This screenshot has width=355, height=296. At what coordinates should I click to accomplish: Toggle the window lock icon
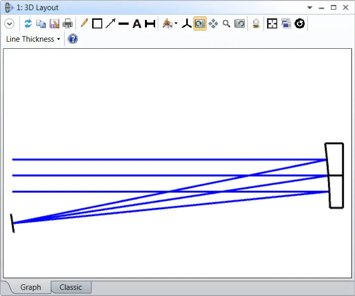tap(256, 23)
